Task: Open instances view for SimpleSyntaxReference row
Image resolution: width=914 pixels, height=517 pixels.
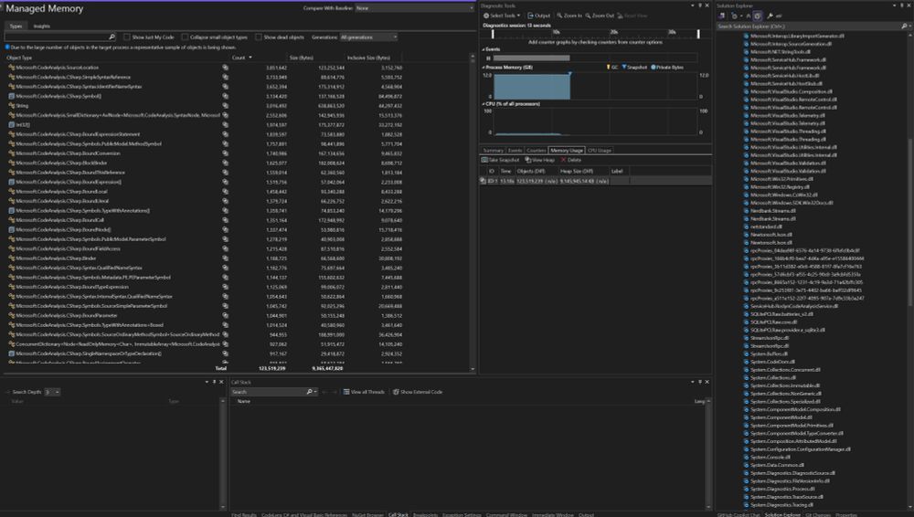Action: click(x=225, y=77)
